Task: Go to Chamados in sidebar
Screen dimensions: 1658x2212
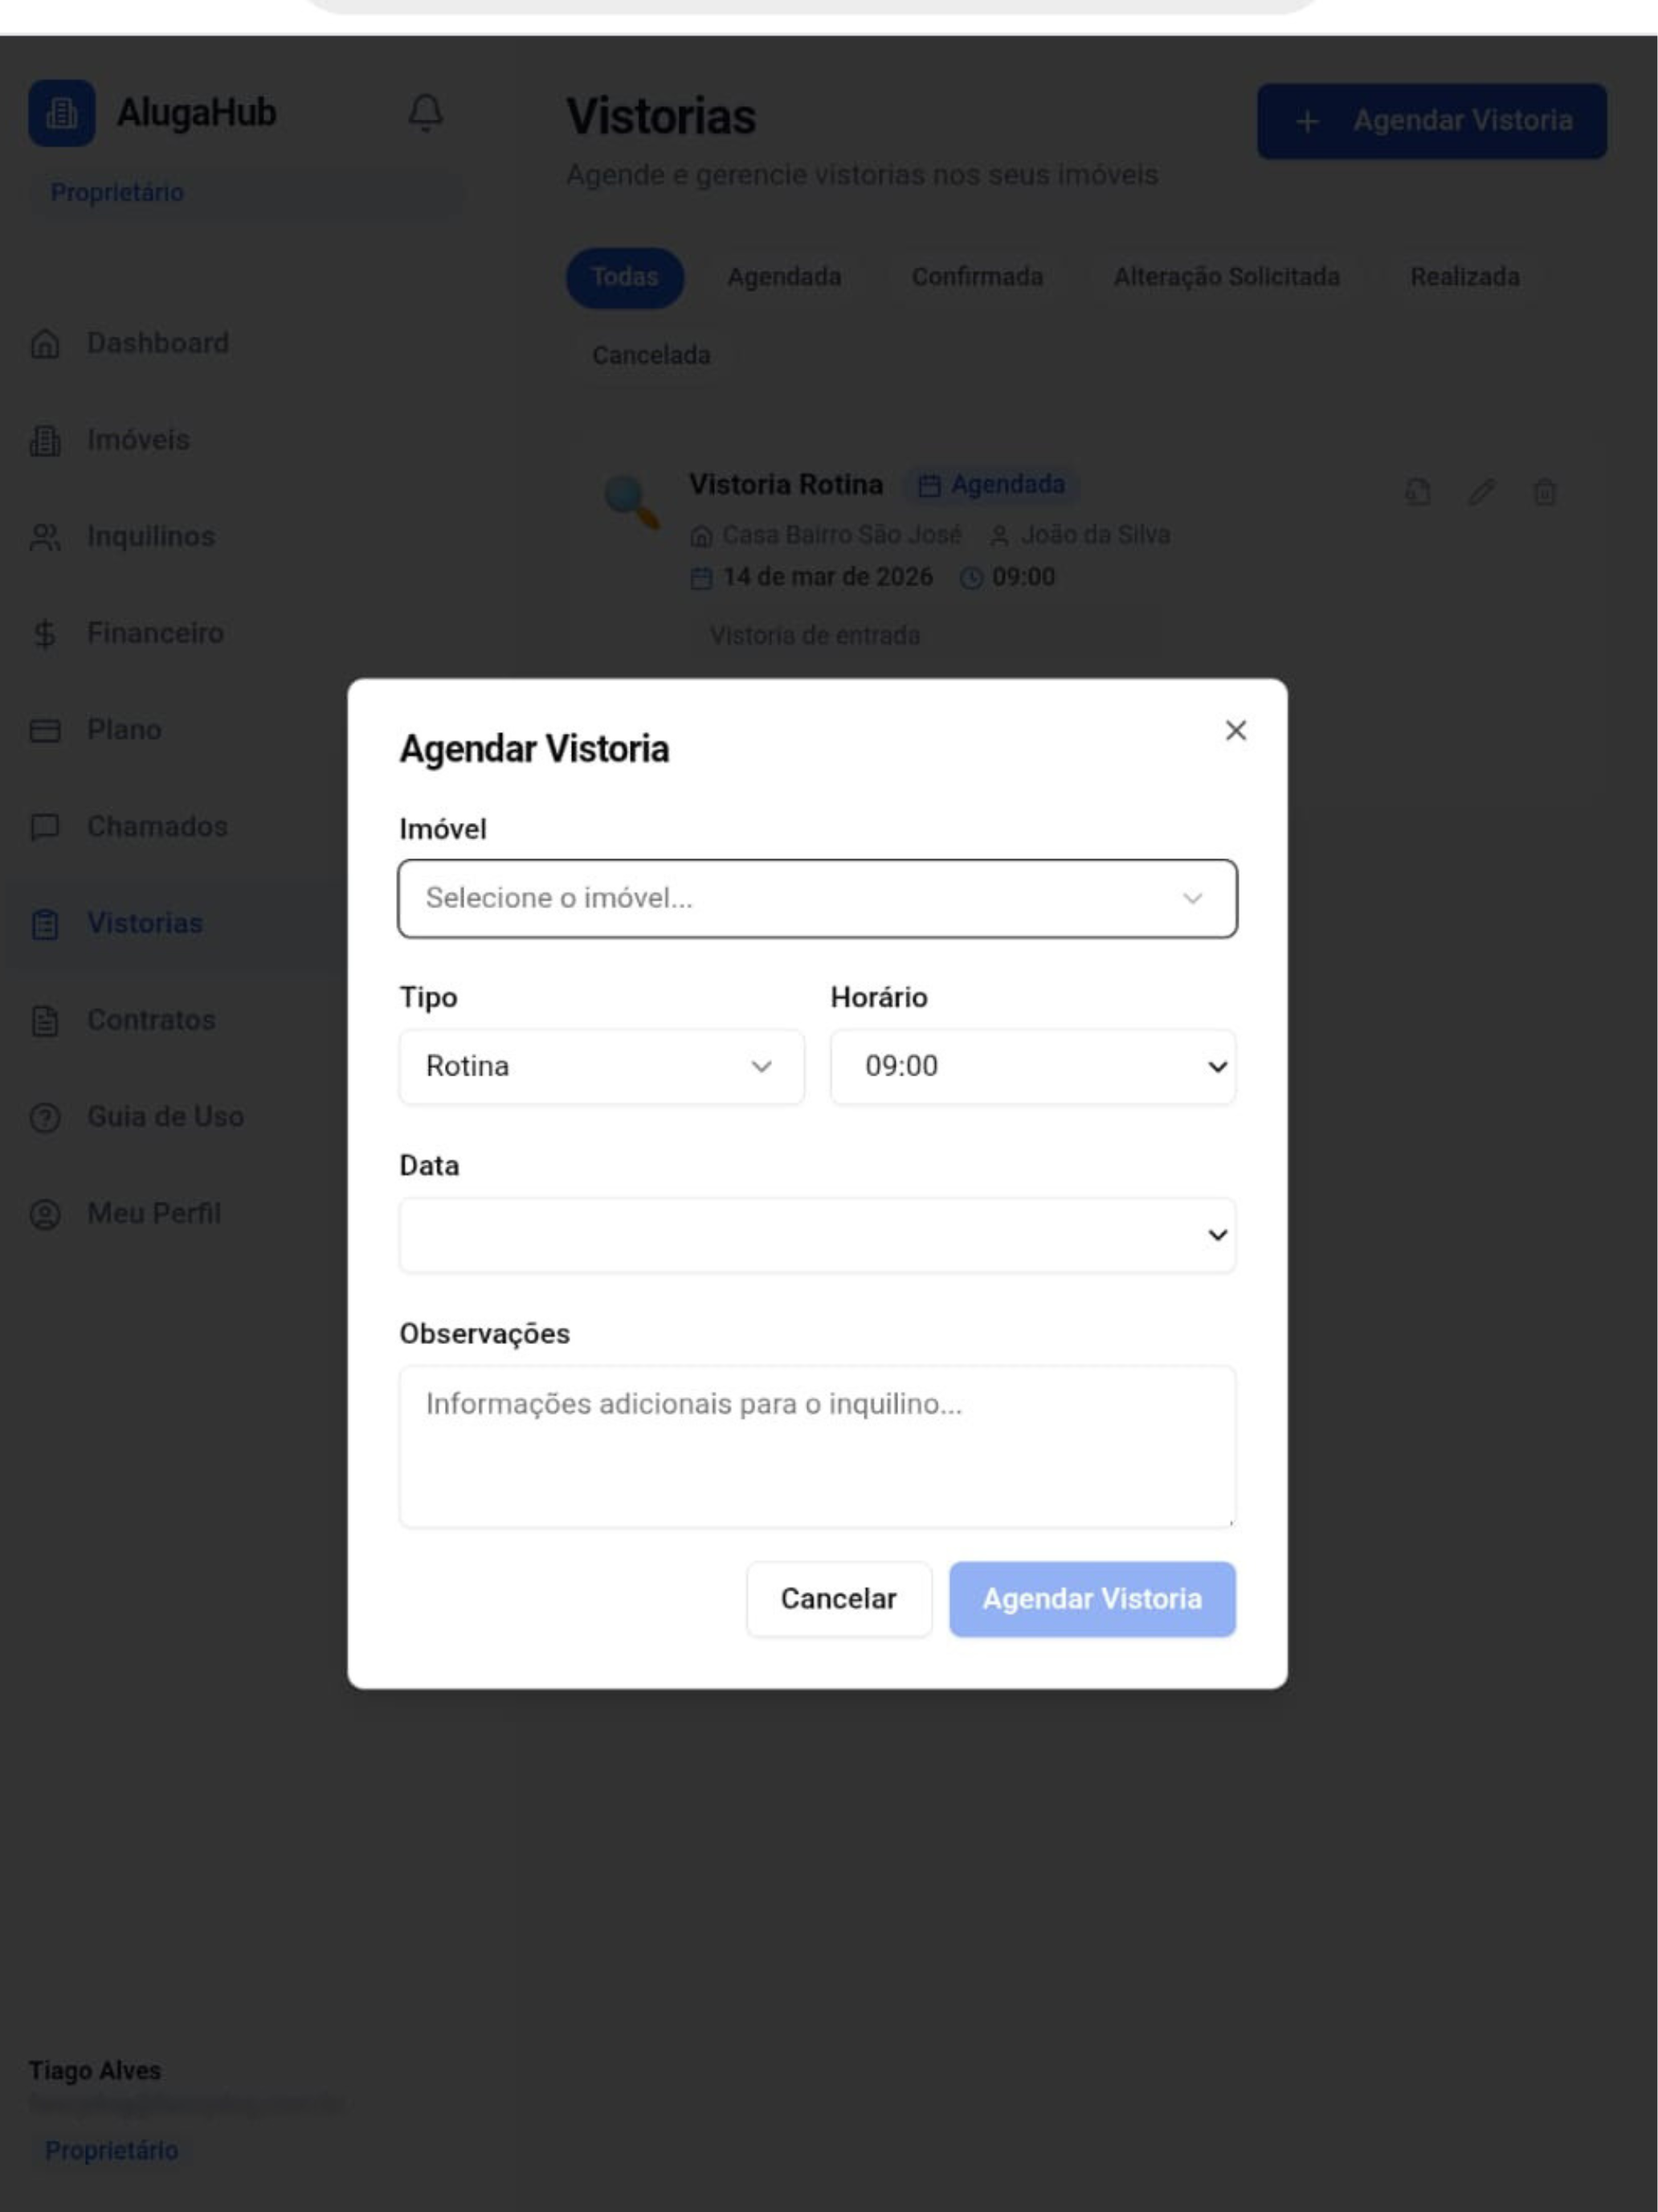Action: coord(157,827)
